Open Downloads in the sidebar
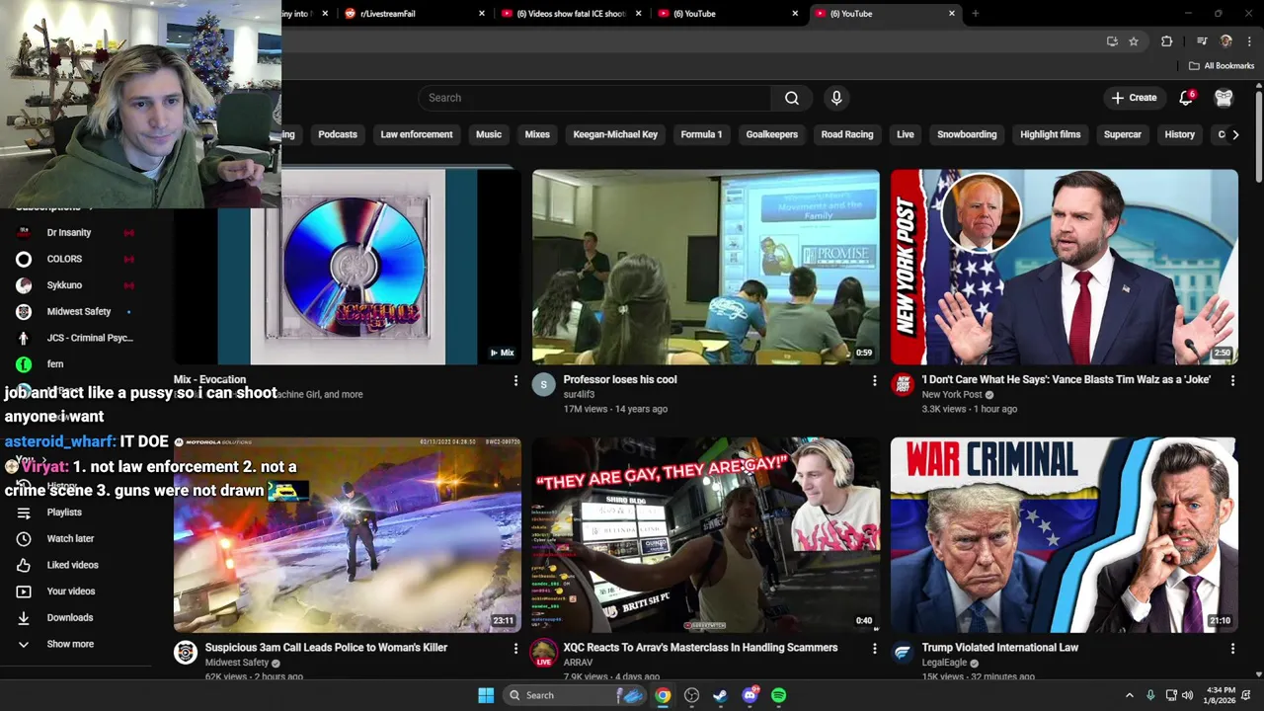This screenshot has height=711, width=1264. [69, 617]
